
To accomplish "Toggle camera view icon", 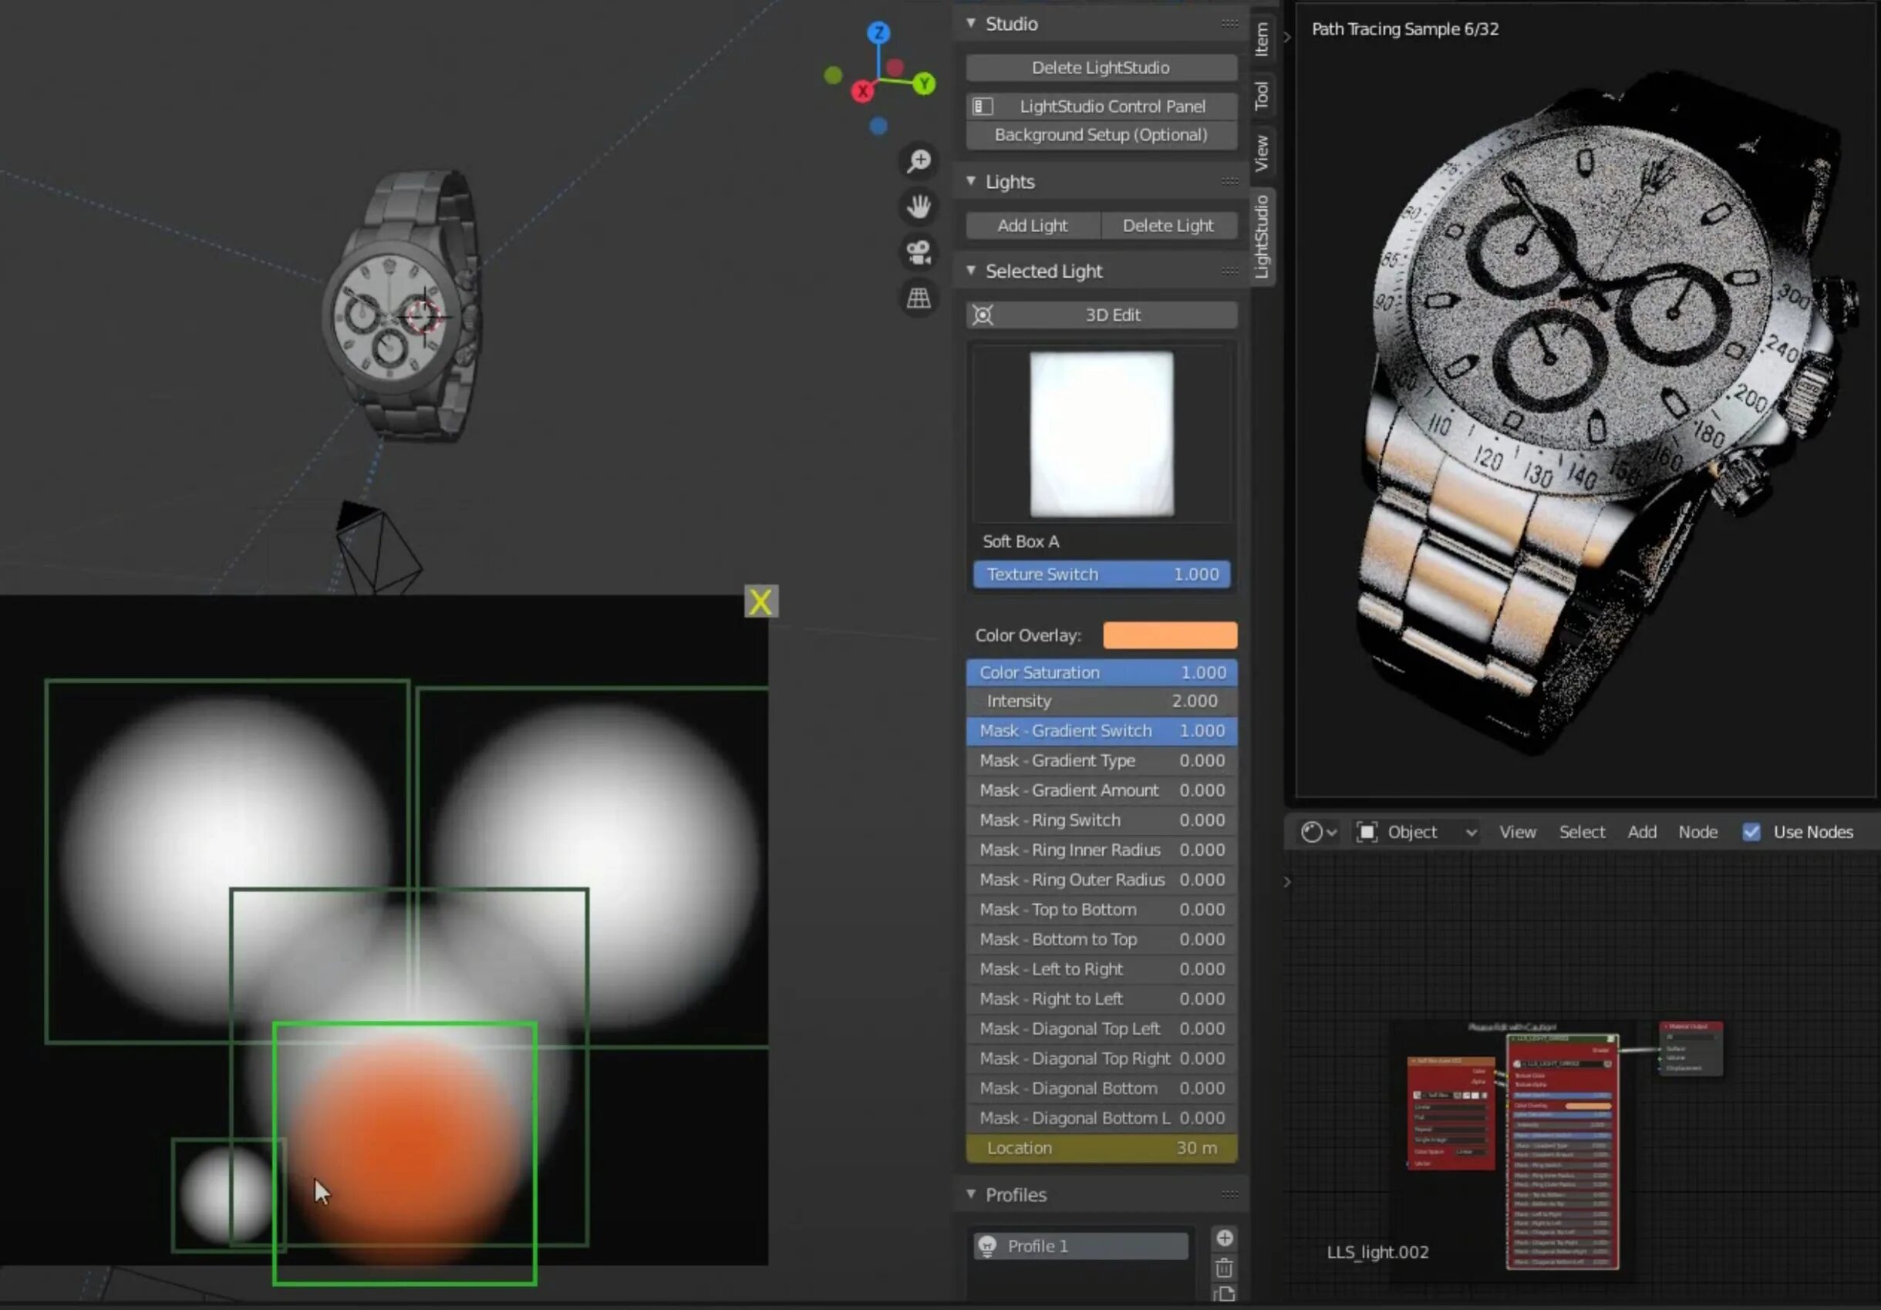I will tap(919, 252).
